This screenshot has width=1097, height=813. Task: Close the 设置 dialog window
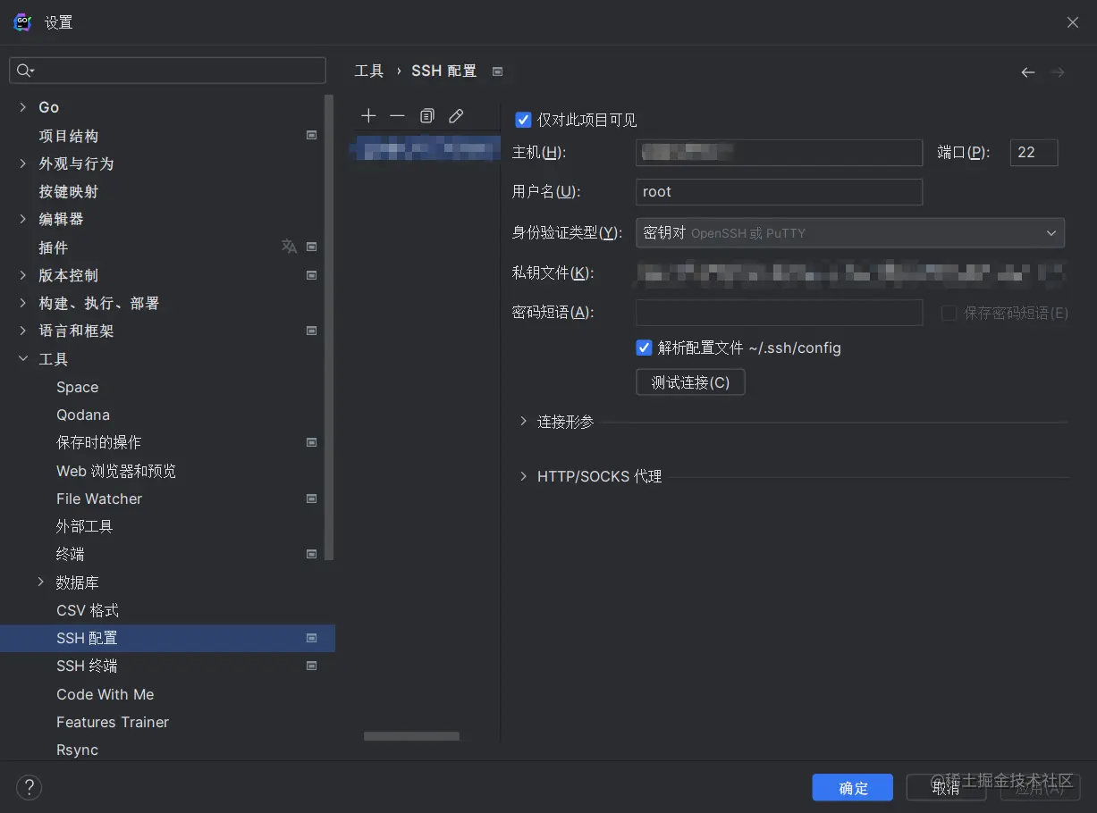(x=1072, y=22)
